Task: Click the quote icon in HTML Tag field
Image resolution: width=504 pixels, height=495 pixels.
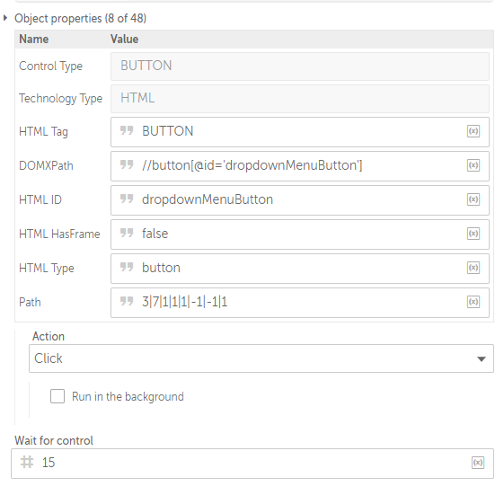Action: (127, 130)
